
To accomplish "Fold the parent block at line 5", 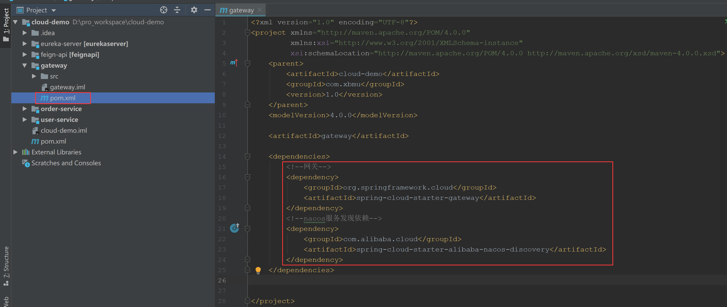I will 248,64.
